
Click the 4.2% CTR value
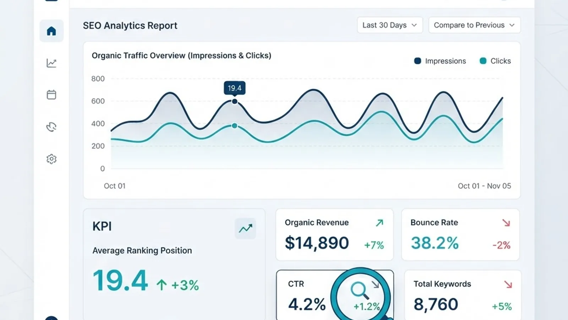pos(307,304)
